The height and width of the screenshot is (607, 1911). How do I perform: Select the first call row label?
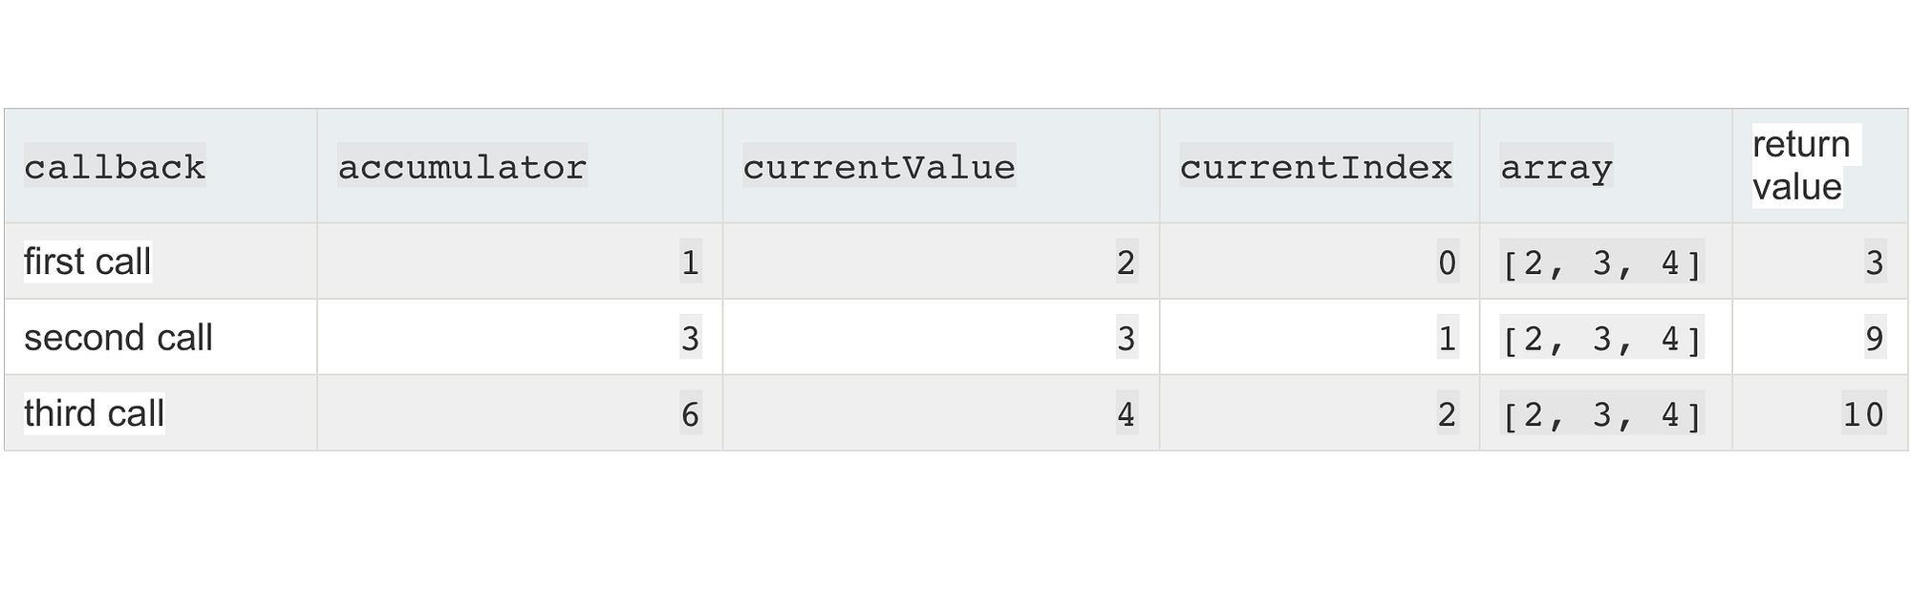tap(88, 262)
